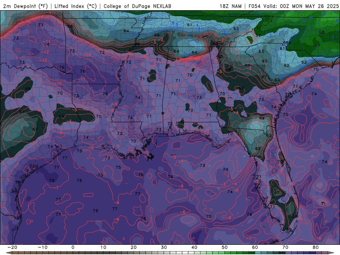Click the 78 dewpoint value on the map

tap(51, 180)
